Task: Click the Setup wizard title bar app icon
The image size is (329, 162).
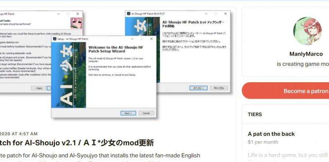Action: 55,39
